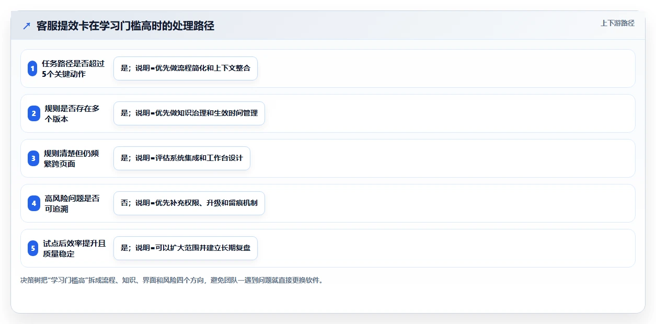Click the footnote starting with 决策树把
The width and height of the screenshot is (656, 324).
172,280
